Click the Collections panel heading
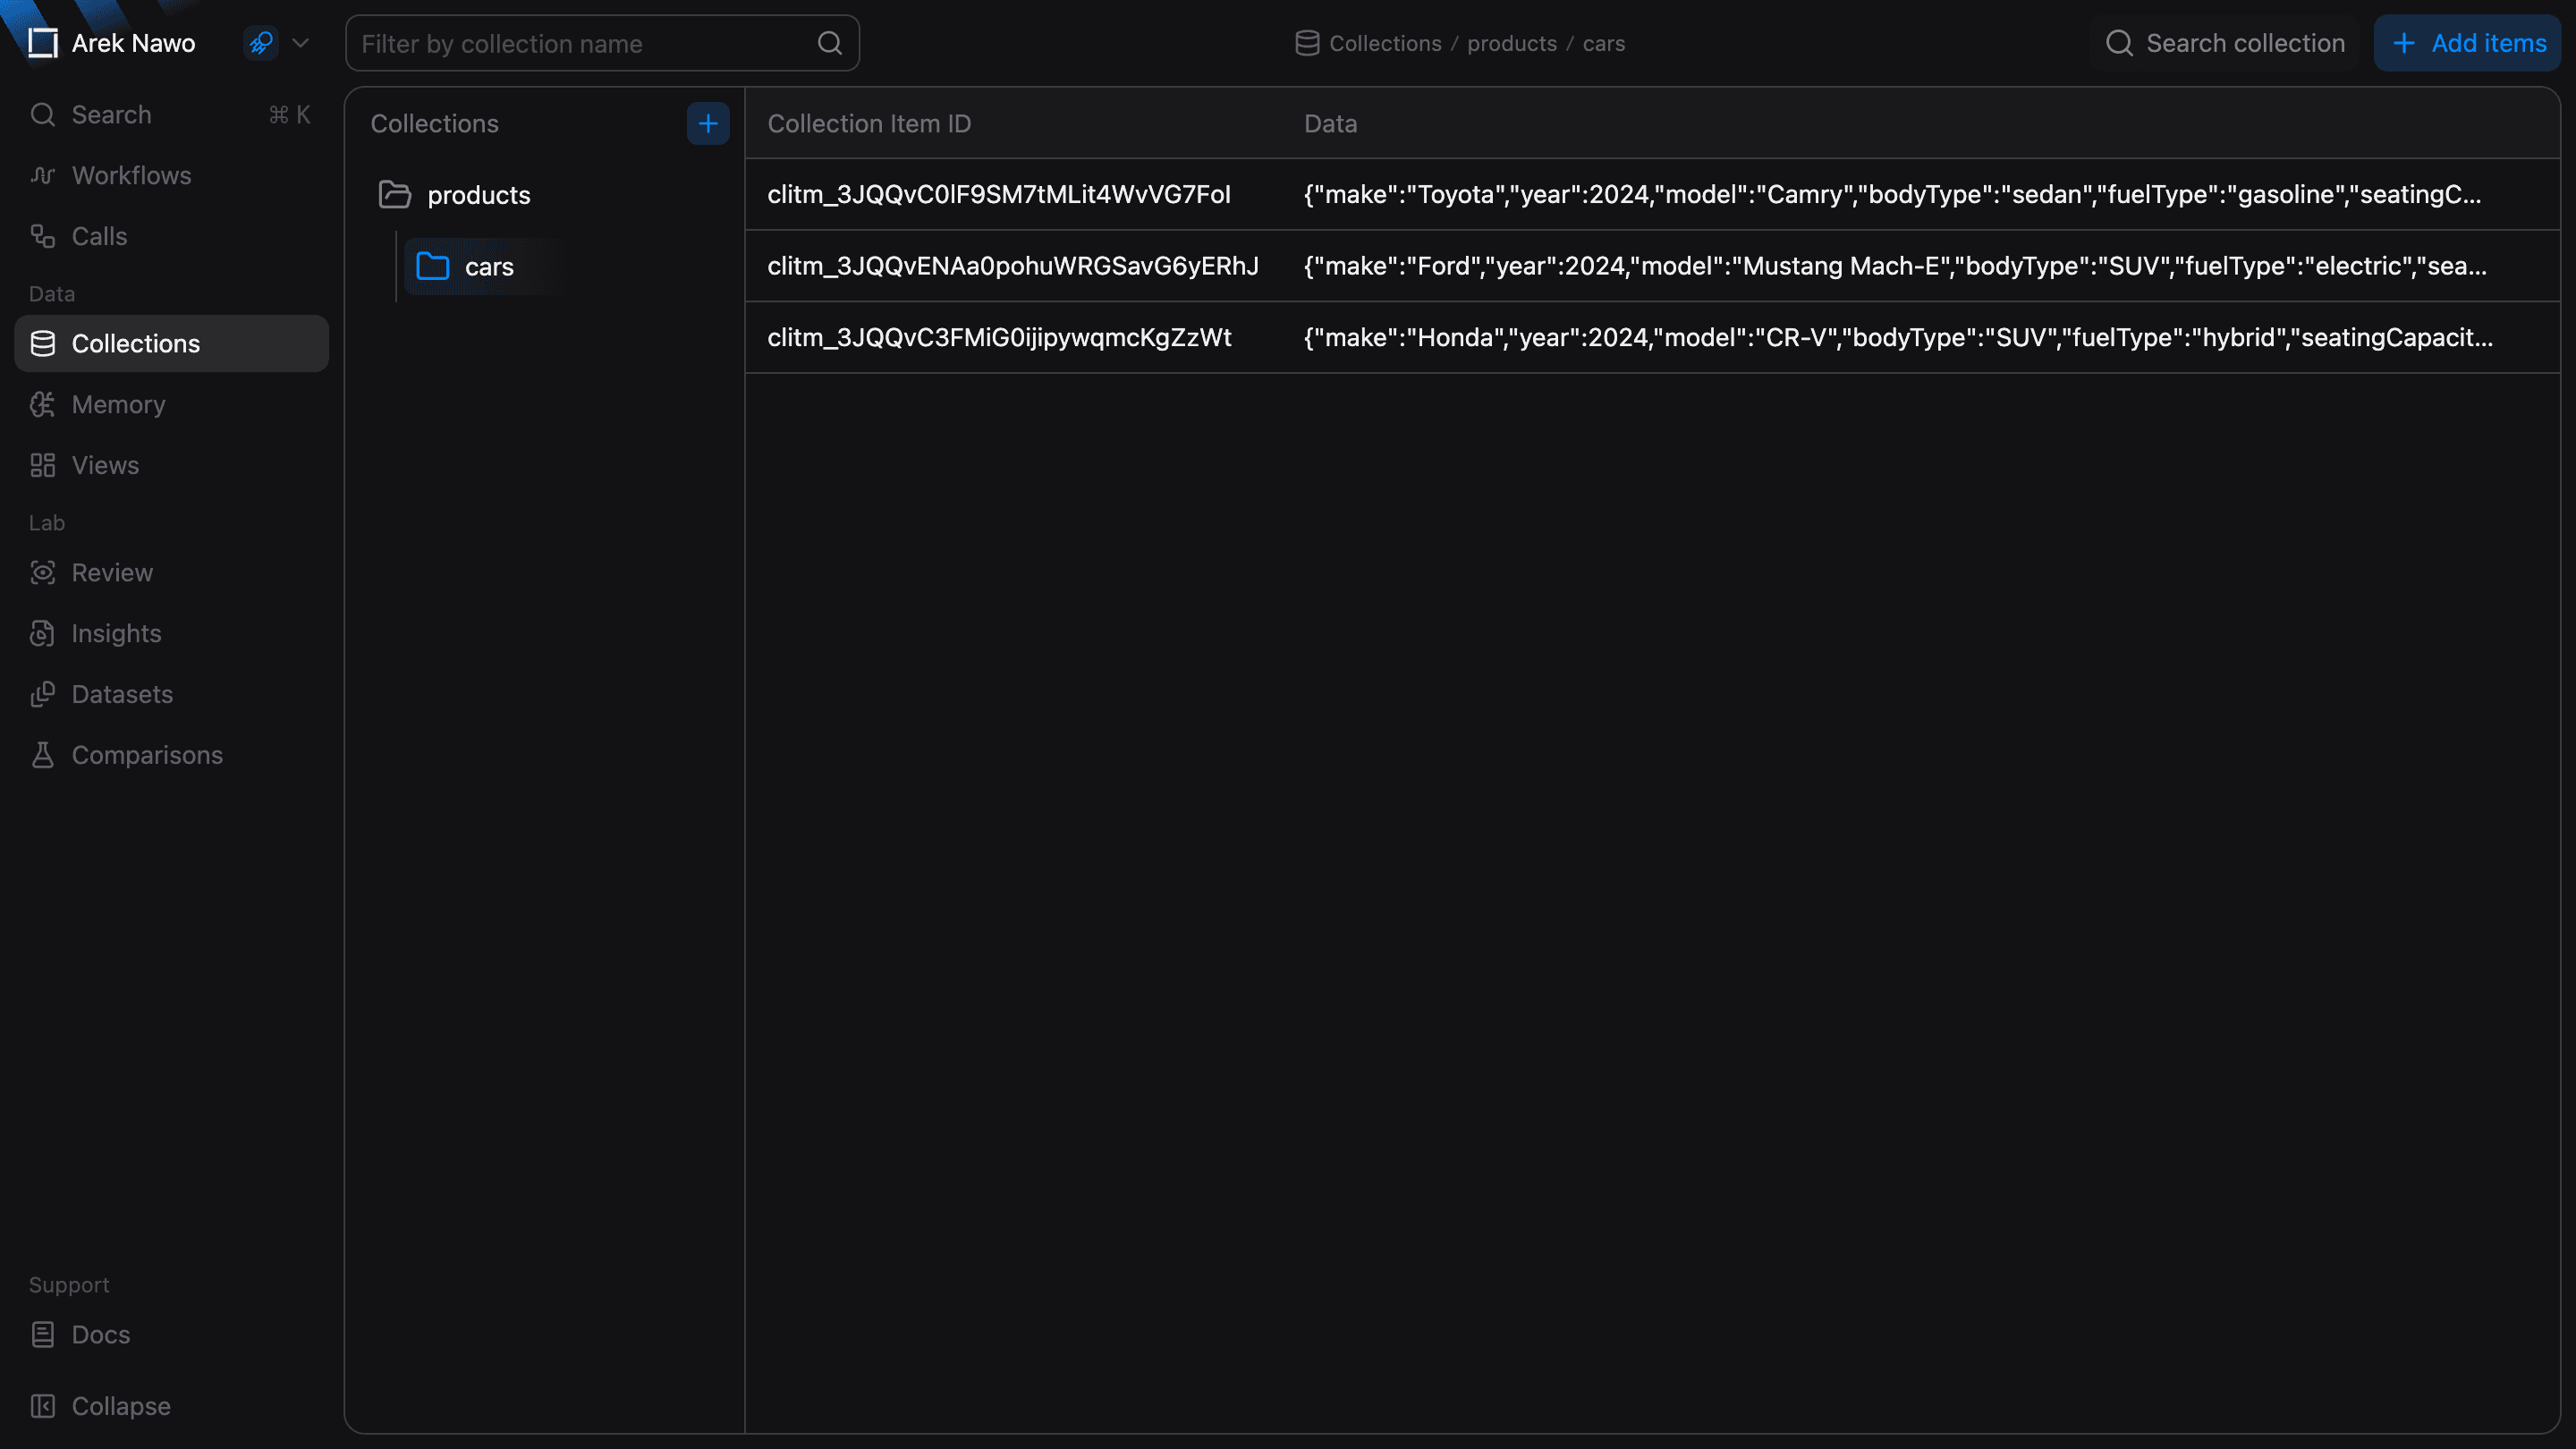Screen dimensions: 2576x1449 tap(434, 124)
